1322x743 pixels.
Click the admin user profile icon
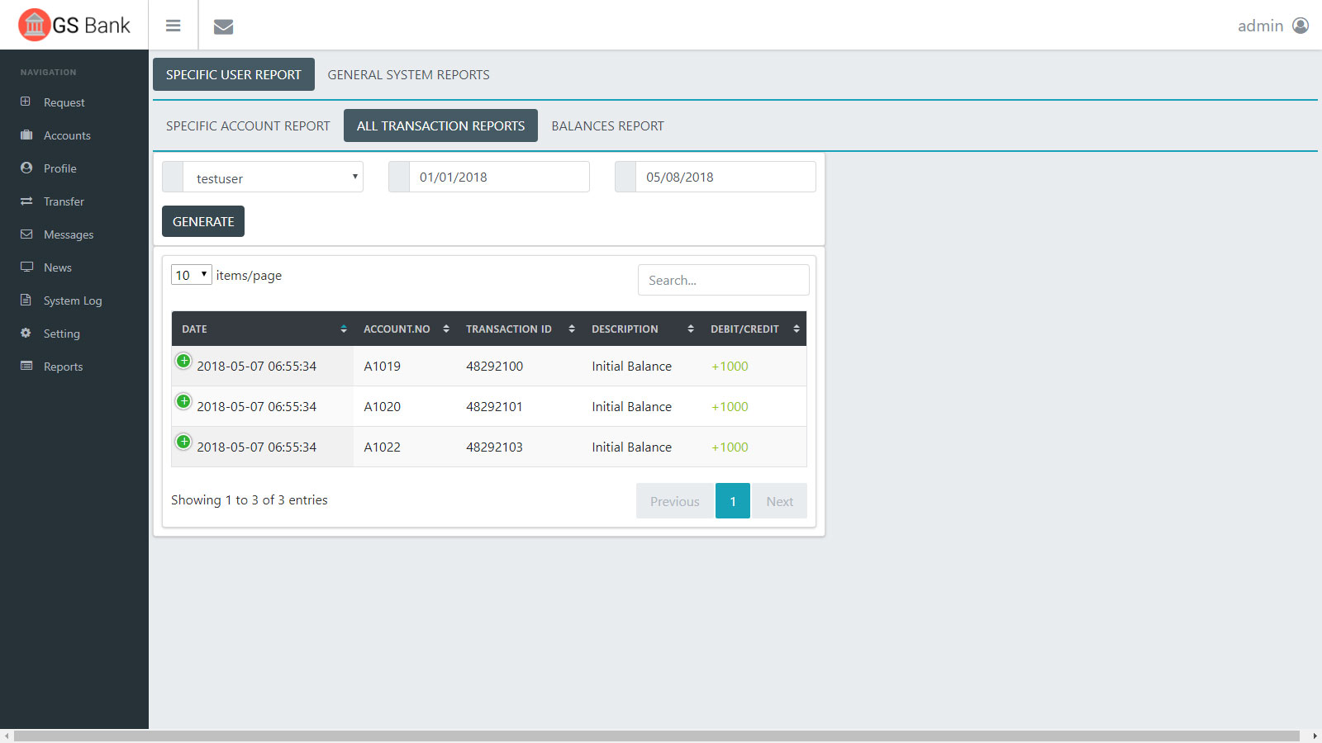1300,26
